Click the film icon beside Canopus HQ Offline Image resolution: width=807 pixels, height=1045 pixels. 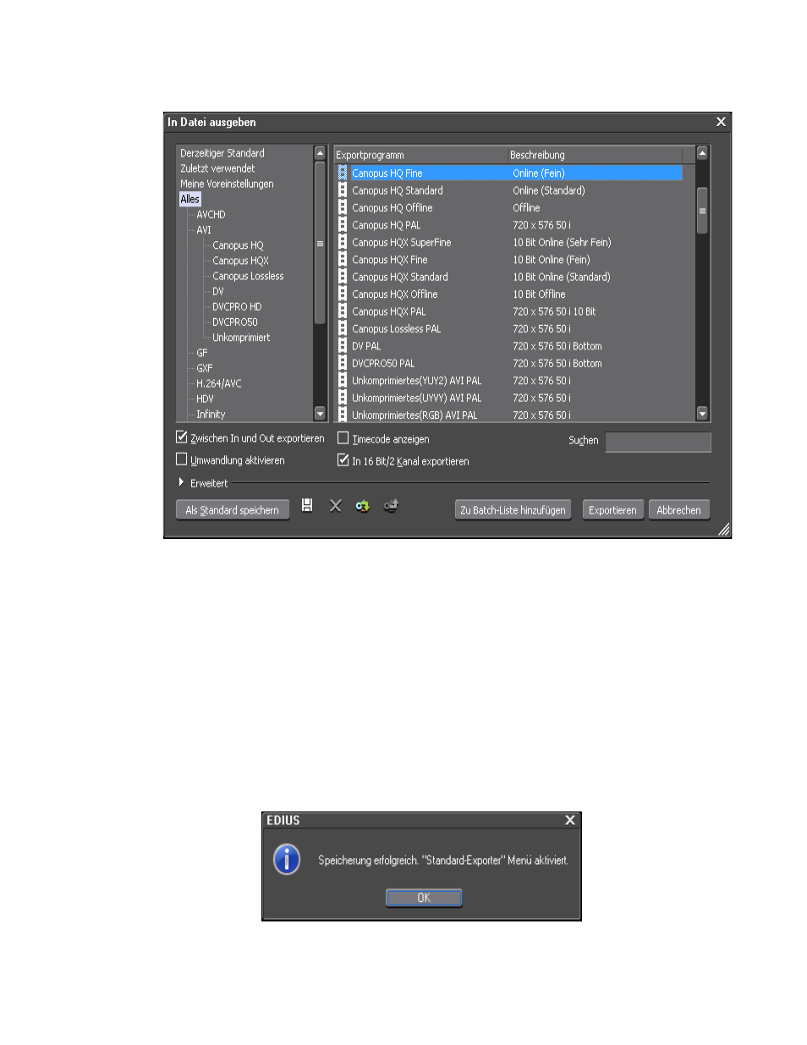(343, 207)
